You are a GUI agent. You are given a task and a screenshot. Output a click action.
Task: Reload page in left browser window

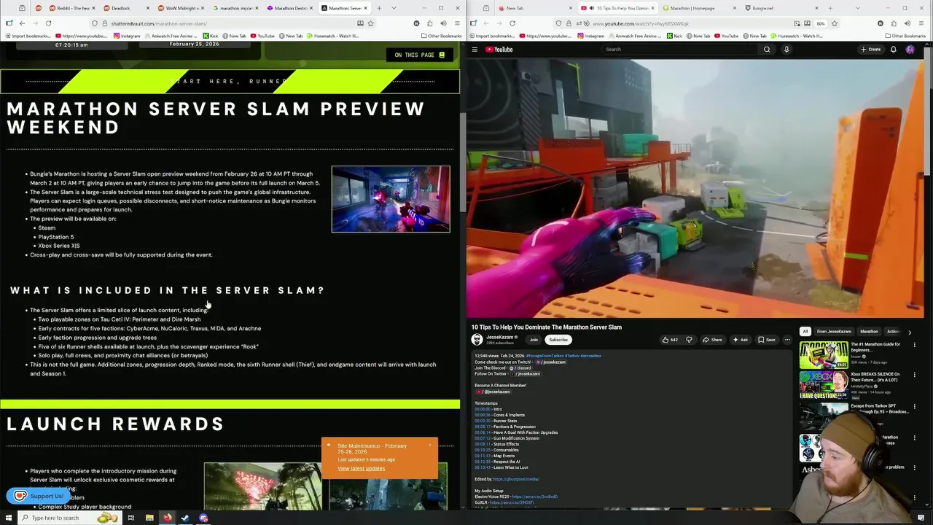48,23
